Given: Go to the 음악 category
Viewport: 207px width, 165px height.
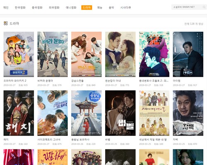Looking at the screenshot, I should click(x=111, y=7).
